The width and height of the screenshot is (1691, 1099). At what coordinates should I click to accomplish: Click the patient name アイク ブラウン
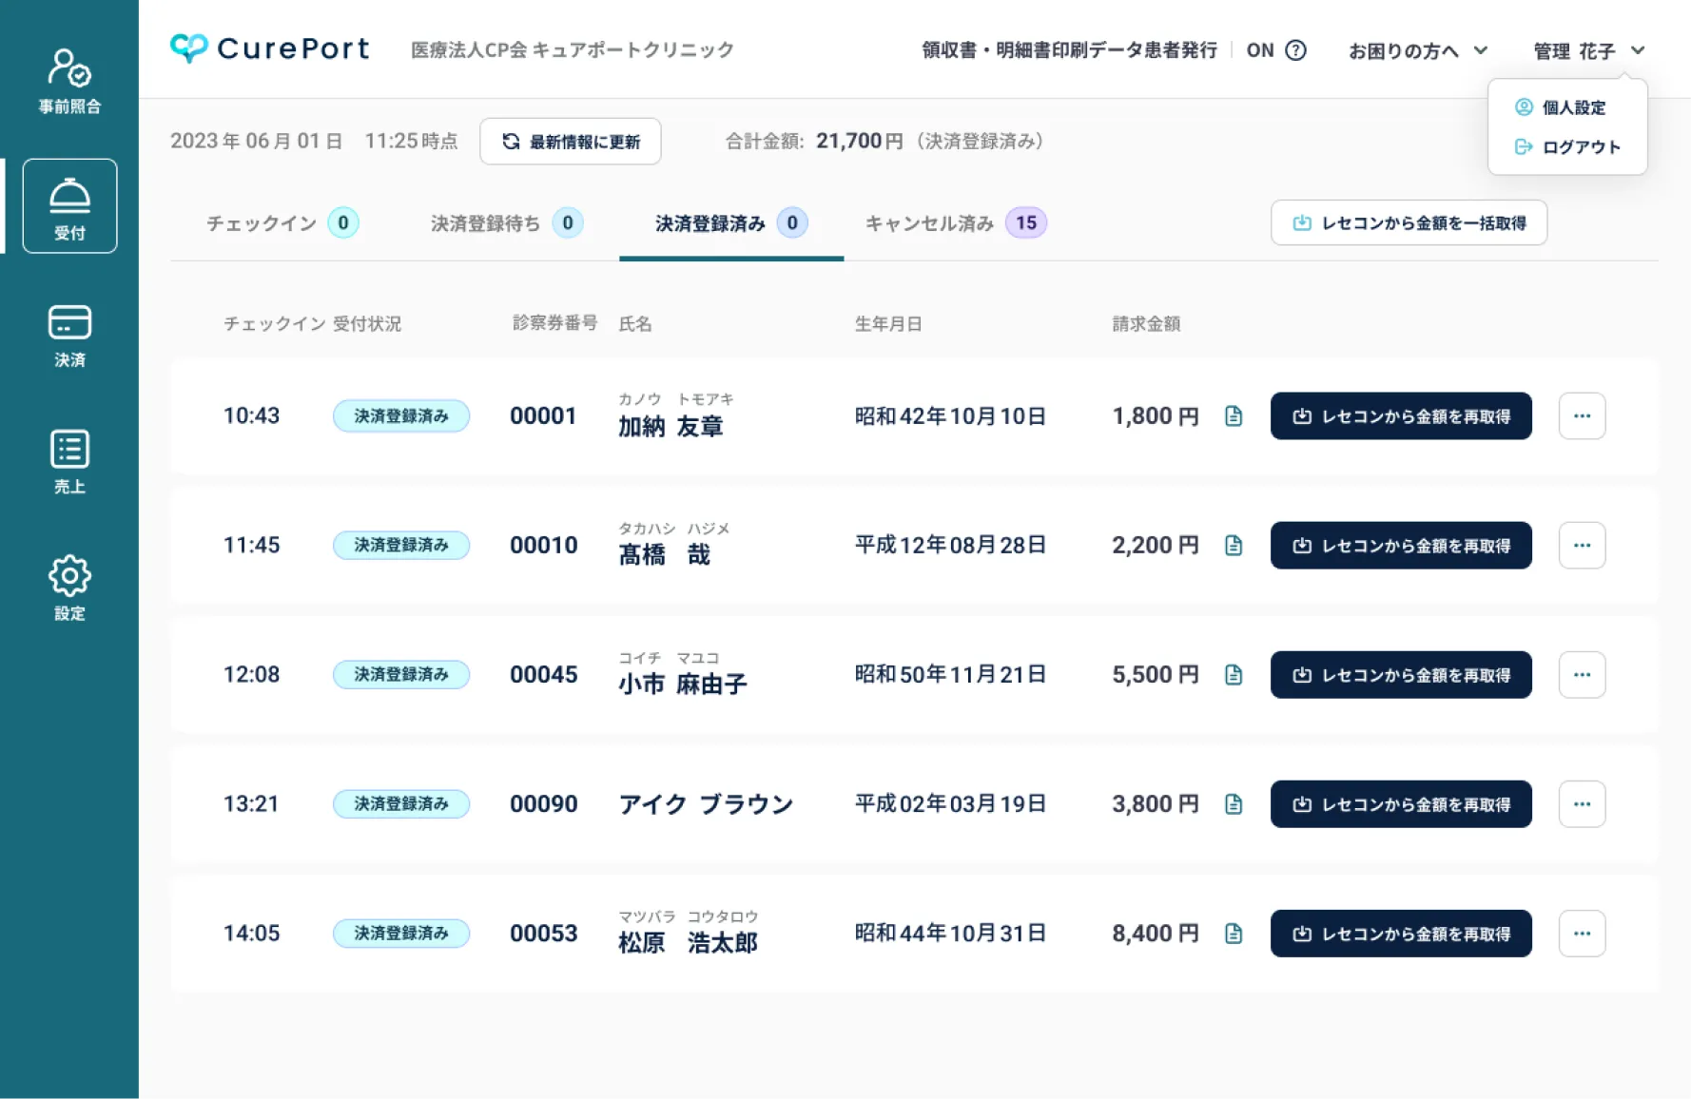pos(706,804)
